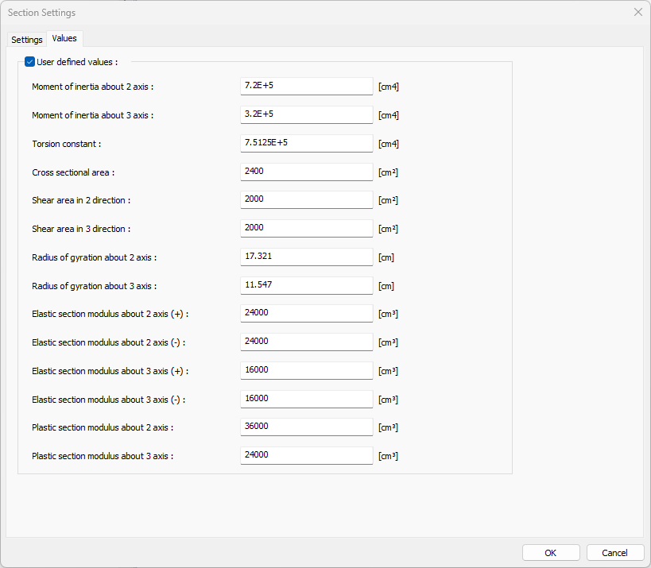Select the Cross sectional area field
Screen dimensions: 651x568
tap(306, 172)
